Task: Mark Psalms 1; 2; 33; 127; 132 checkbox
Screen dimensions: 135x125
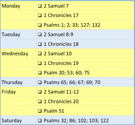Action: click(40, 25)
